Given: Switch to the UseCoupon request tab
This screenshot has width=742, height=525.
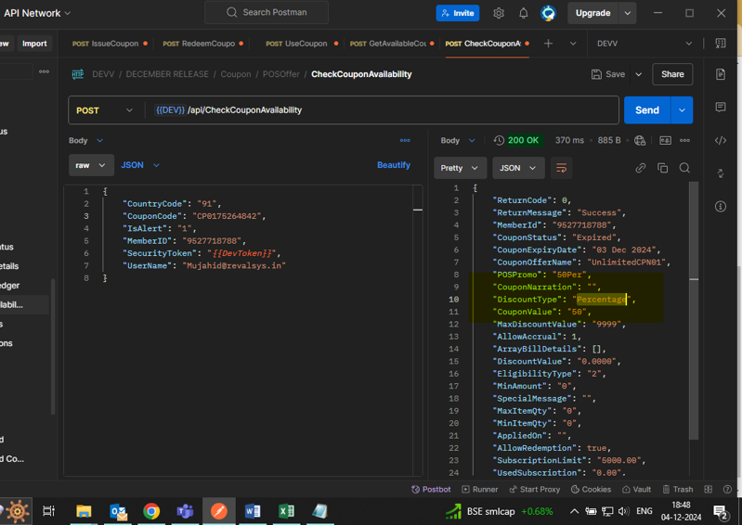Looking at the screenshot, I should point(299,44).
